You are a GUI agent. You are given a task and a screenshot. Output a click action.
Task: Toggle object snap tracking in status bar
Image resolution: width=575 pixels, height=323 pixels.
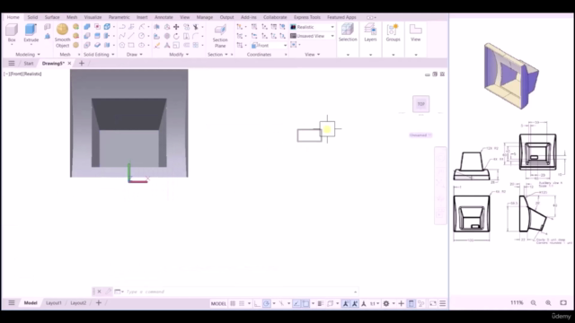click(x=296, y=303)
